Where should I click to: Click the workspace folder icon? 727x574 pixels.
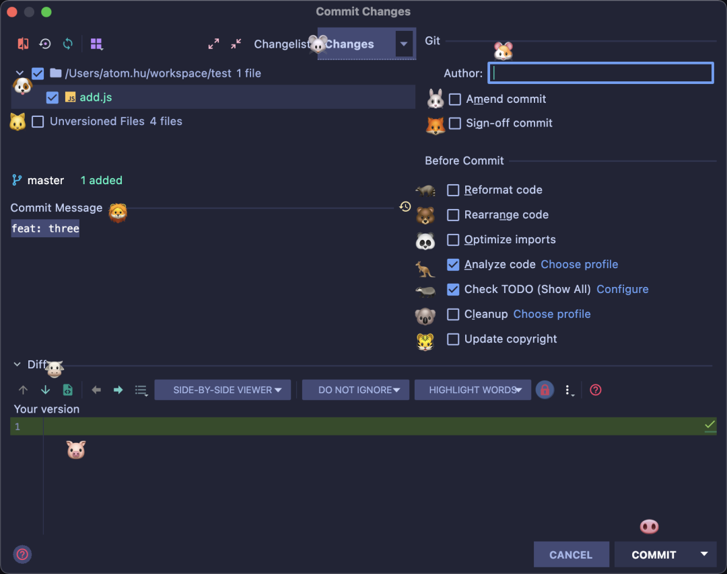coord(56,73)
